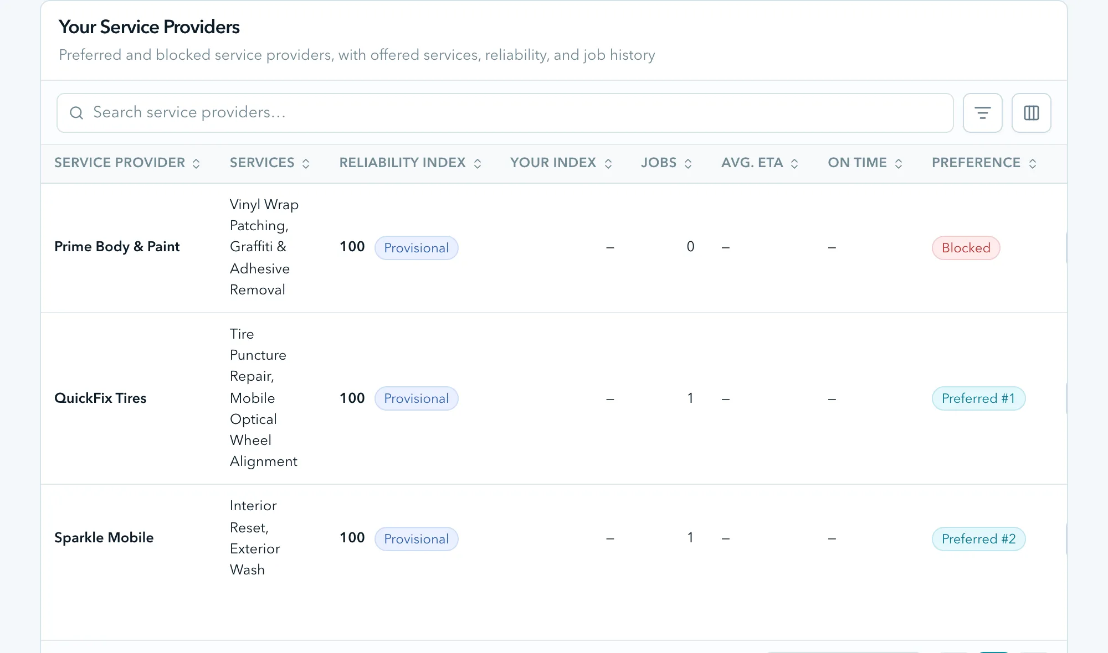Click the search magnifier icon
1108x653 pixels.
point(76,113)
